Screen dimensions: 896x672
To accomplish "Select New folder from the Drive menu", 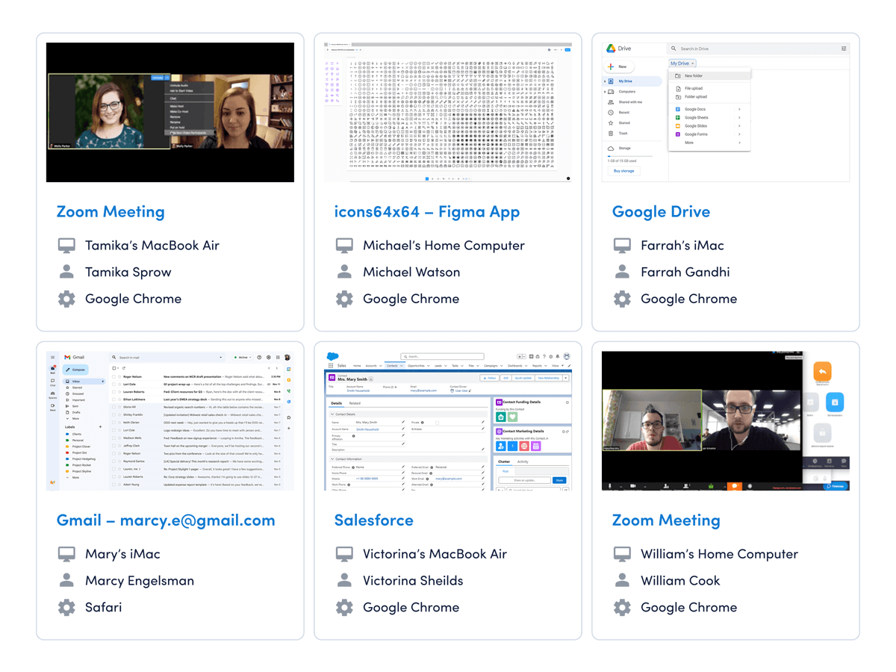I will point(693,76).
